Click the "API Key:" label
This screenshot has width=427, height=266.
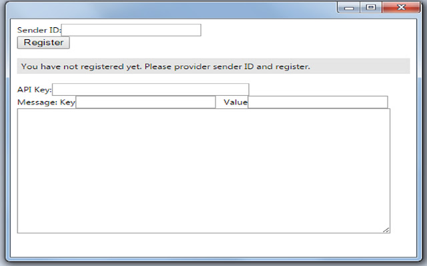pyautogui.click(x=34, y=90)
